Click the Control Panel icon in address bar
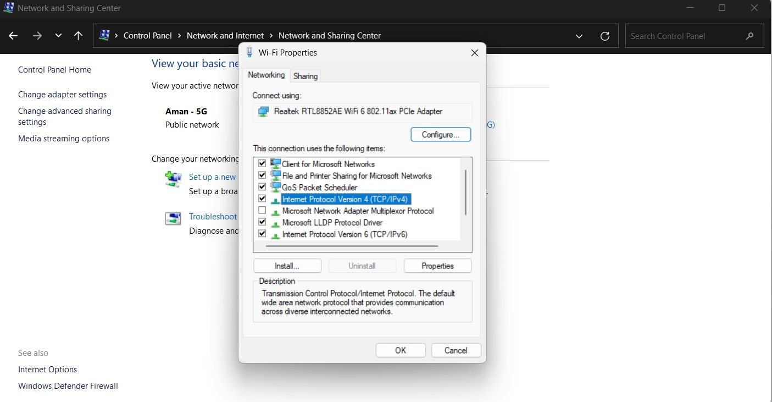The height and width of the screenshot is (402, 772). [104, 35]
